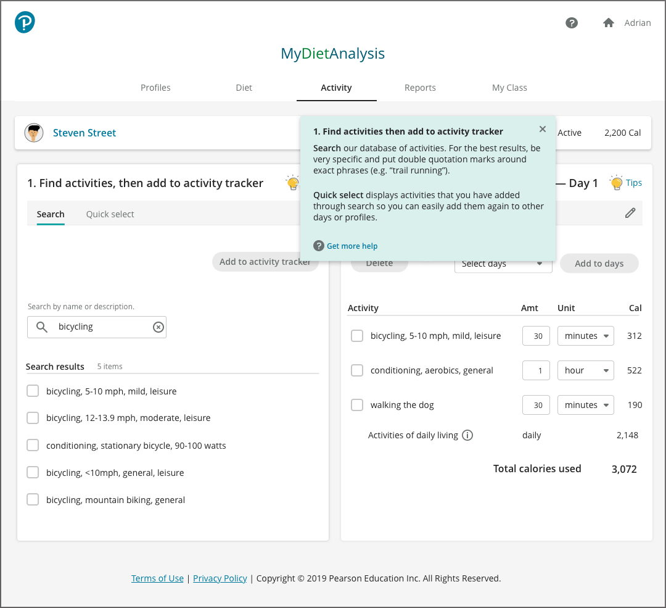Viewport: 666px width, 608px height.
Task: Click Steven Street profile avatar
Action: point(34,133)
